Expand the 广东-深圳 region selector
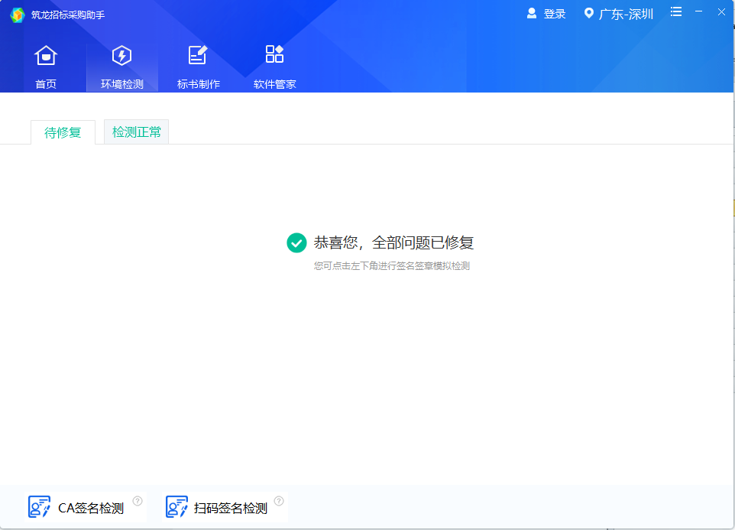 coord(626,14)
